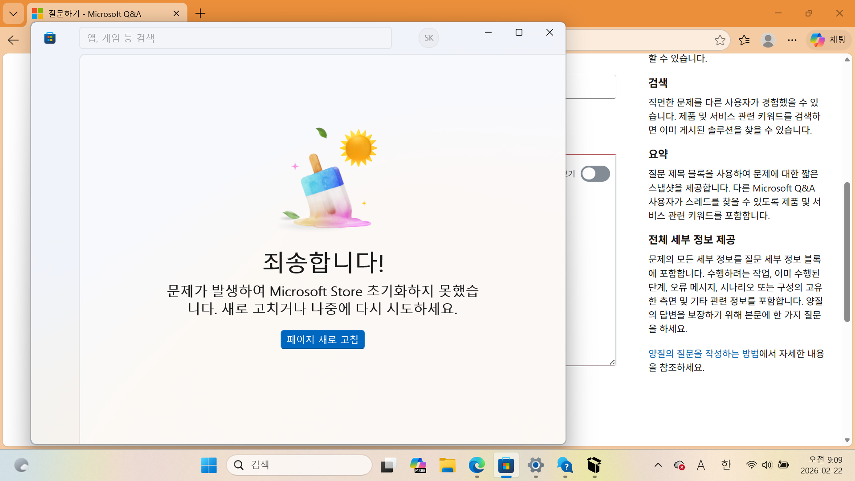Open the Windows Start menu
The width and height of the screenshot is (855, 481).
[209, 465]
